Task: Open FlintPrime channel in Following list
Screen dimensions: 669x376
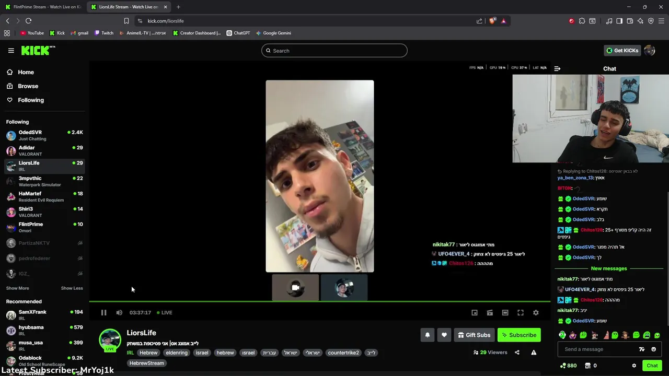Action: [x=44, y=227]
